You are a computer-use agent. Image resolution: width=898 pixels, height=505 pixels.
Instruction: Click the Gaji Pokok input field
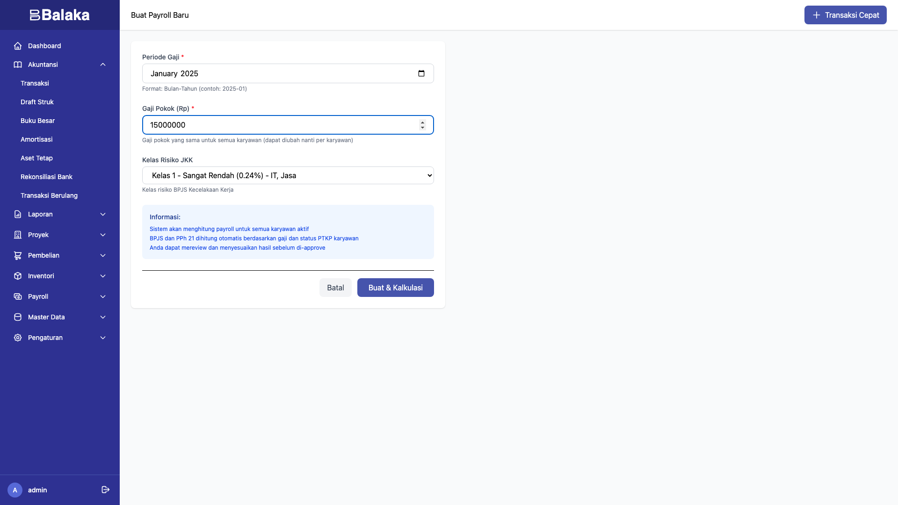[x=281, y=125]
